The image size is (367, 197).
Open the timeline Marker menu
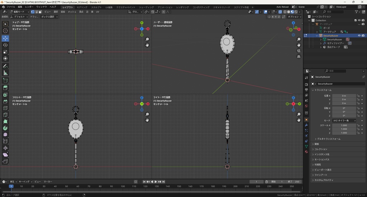48,182
